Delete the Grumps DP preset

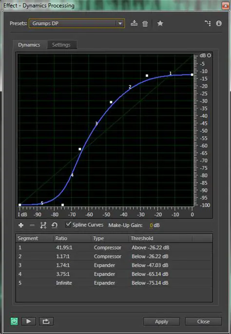145,23
